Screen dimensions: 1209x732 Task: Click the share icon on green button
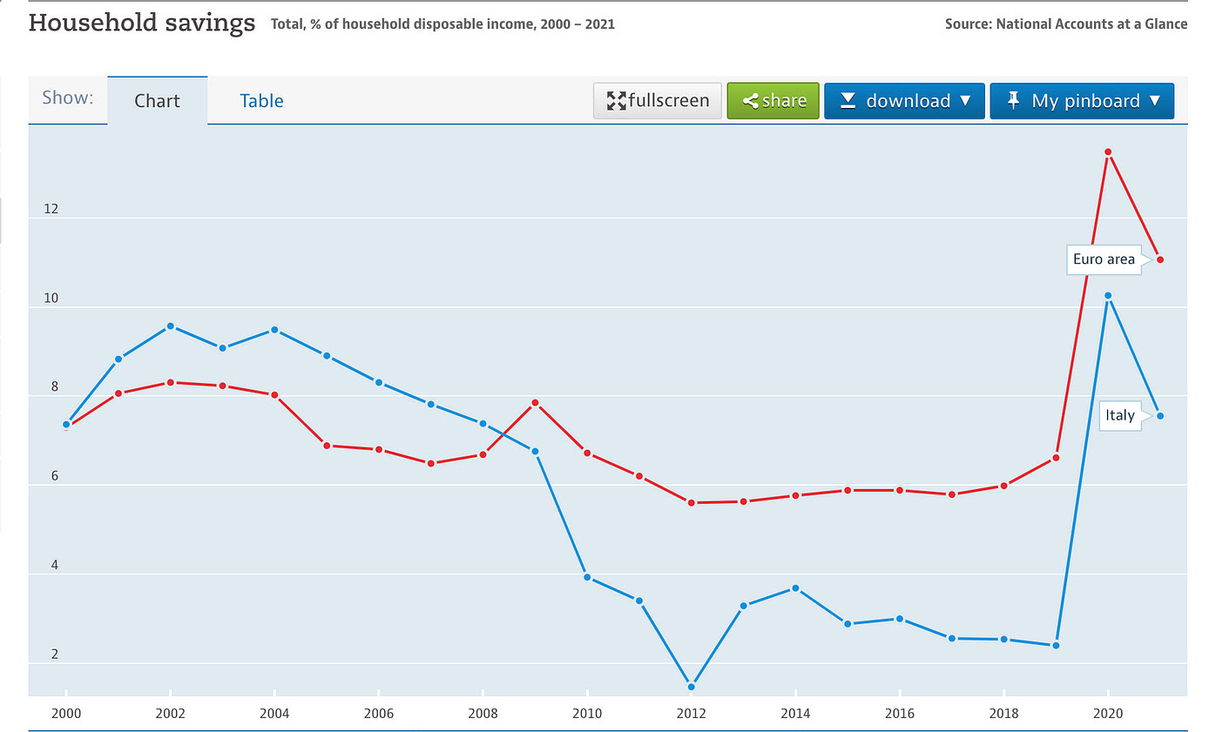click(750, 101)
